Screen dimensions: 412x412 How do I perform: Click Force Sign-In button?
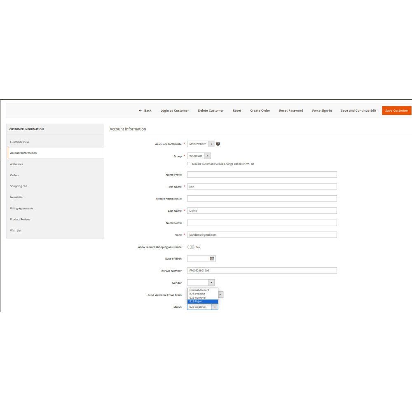pyautogui.click(x=322, y=110)
